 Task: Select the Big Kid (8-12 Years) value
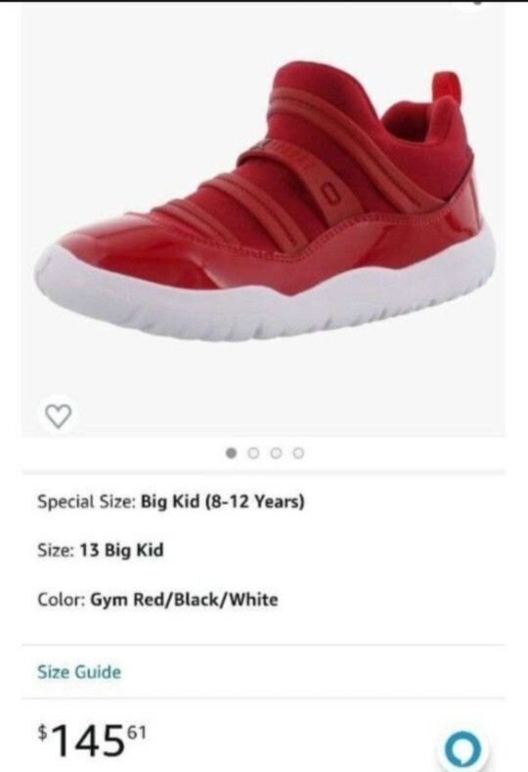pyautogui.click(x=222, y=502)
